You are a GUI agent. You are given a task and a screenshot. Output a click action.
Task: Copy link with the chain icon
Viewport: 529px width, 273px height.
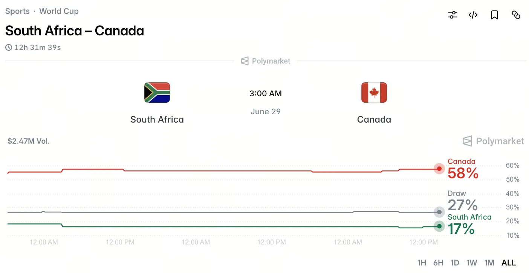coord(516,15)
